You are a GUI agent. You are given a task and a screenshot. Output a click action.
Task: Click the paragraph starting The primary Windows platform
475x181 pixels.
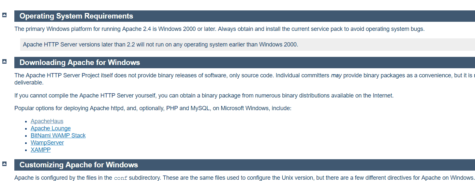[219, 29]
